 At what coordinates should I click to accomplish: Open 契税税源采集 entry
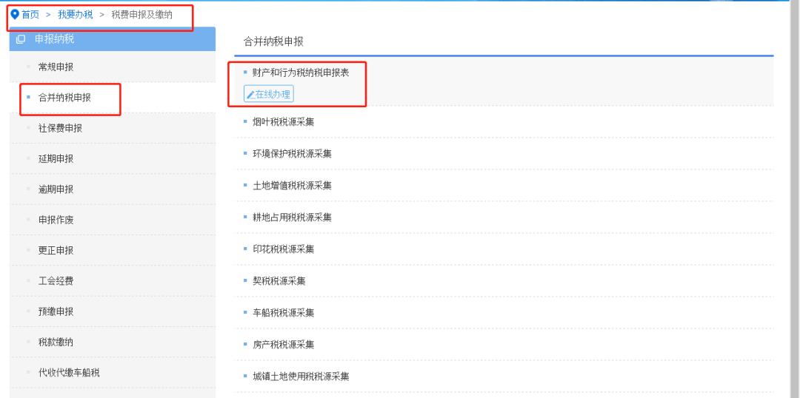(x=279, y=281)
